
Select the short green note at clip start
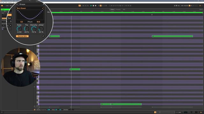[55, 36]
